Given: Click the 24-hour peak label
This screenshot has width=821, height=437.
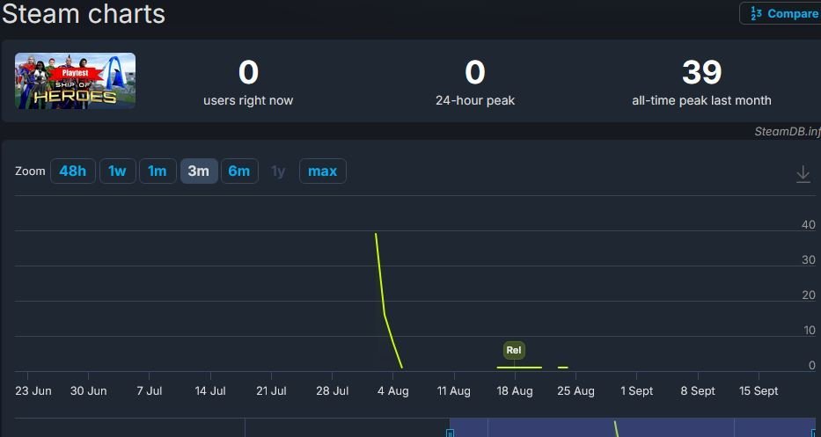Looking at the screenshot, I should point(475,100).
